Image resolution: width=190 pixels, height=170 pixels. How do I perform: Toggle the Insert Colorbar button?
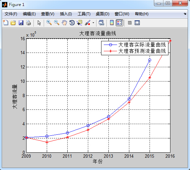tap(112, 23)
